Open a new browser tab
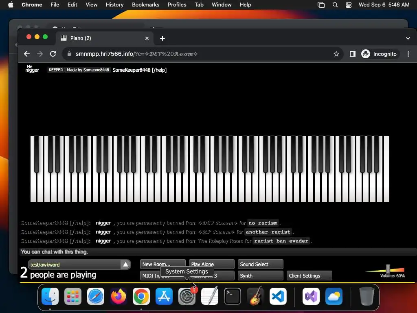This screenshot has width=417, height=313. click(x=162, y=38)
